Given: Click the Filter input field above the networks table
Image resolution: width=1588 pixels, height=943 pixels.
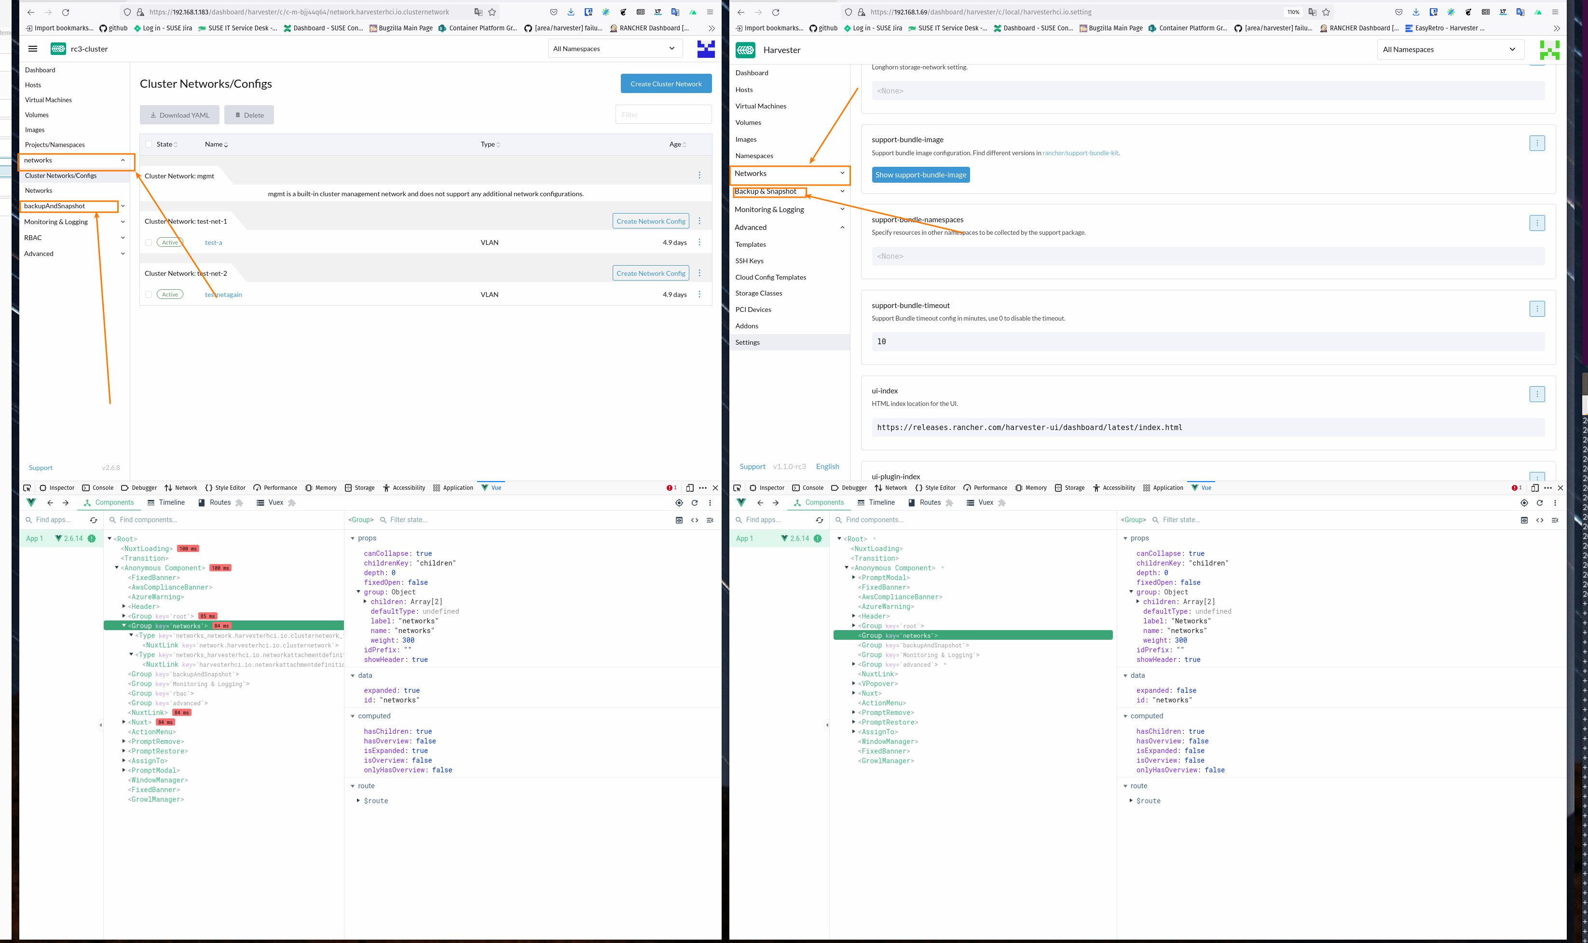Looking at the screenshot, I should (663, 114).
